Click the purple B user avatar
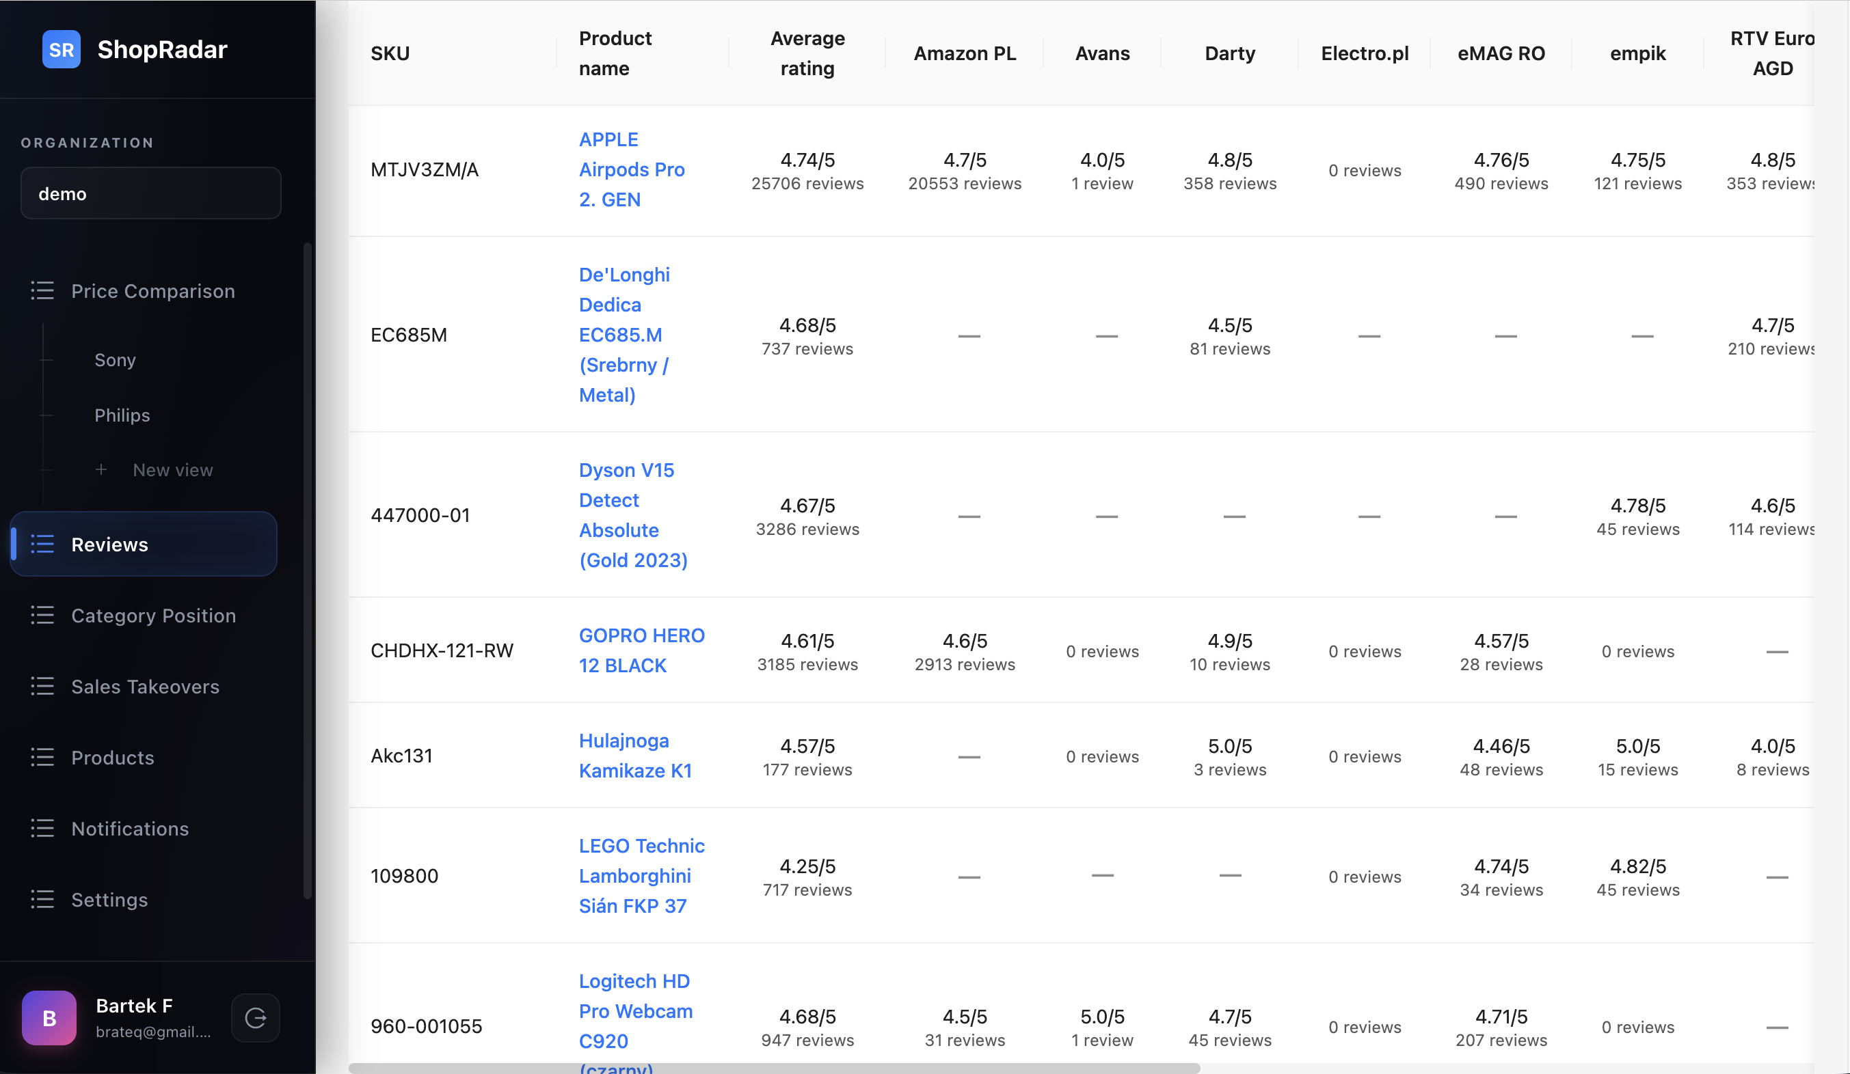 pyautogui.click(x=49, y=1017)
